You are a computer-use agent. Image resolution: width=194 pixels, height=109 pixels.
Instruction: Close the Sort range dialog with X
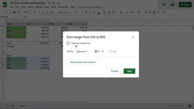133,37
